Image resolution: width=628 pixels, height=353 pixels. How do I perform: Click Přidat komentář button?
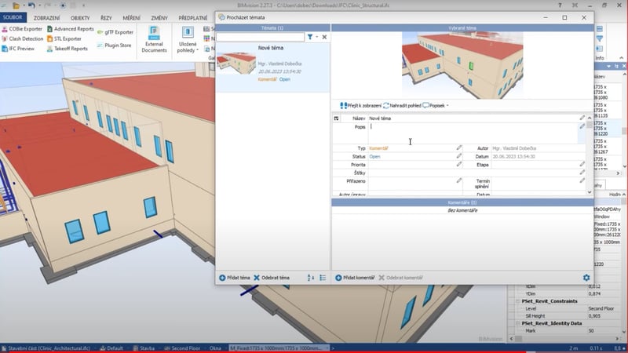[x=354, y=278]
